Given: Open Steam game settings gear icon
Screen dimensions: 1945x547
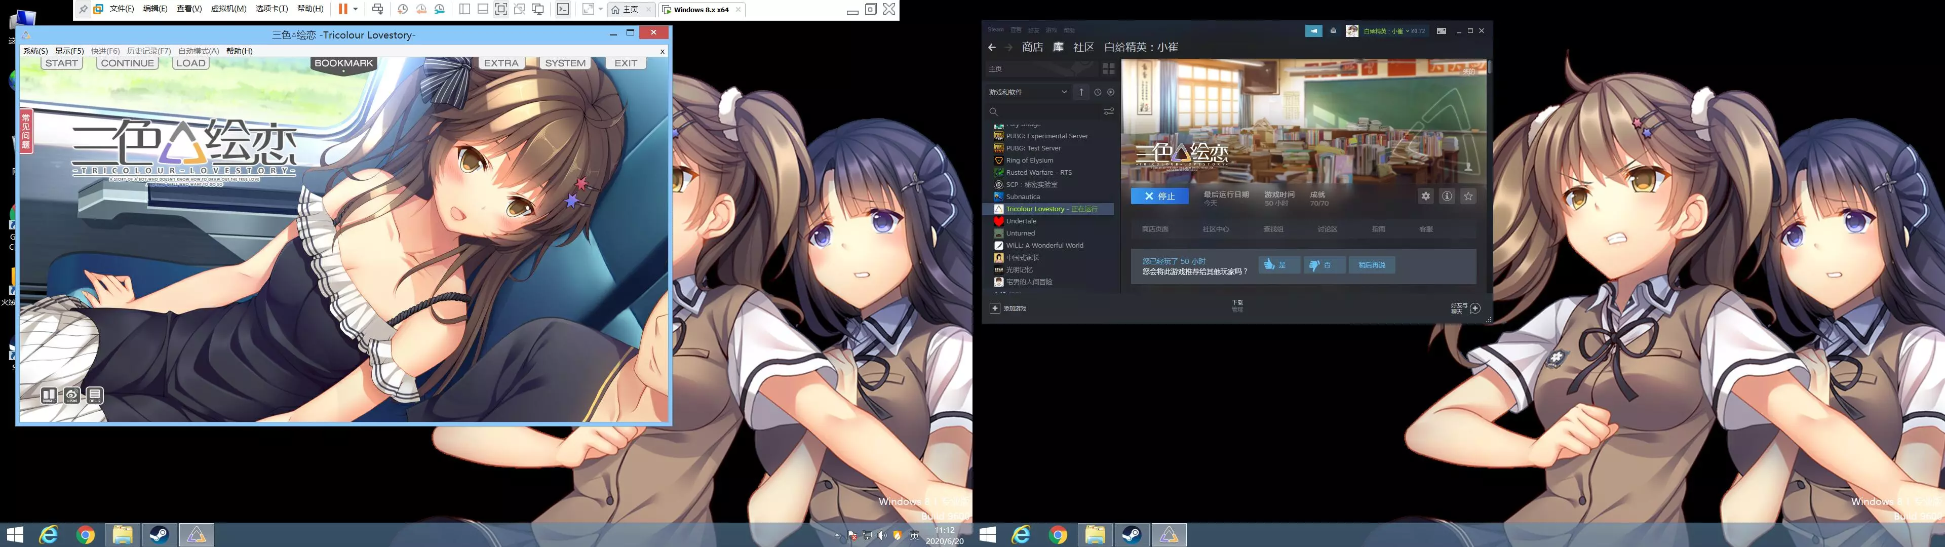Looking at the screenshot, I should [x=1425, y=197].
